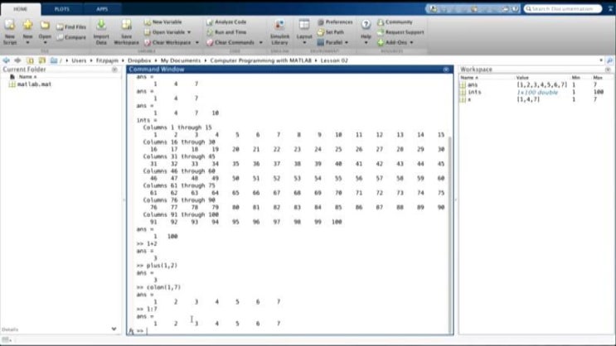Image resolution: width=616 pixels, height=346 pixels.
Task: Open the Simulink Library
Action: coord(279,31)
